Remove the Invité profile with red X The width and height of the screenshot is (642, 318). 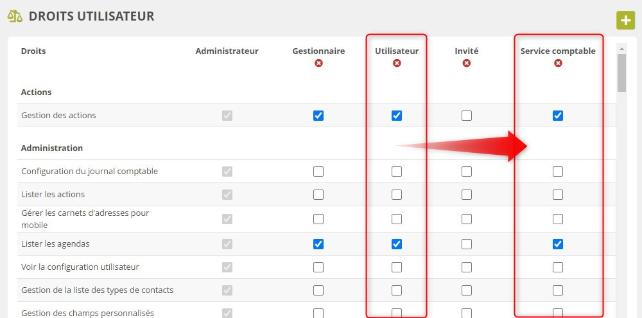(467, 63)
